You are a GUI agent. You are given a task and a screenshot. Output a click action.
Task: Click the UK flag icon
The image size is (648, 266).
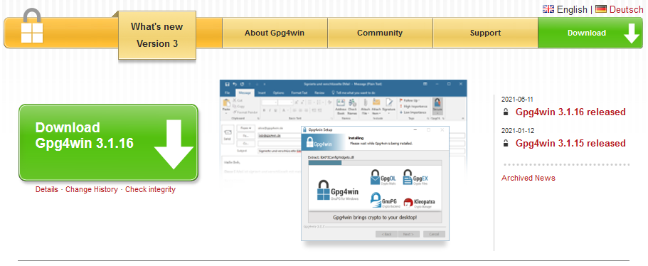[x=548, y=9]
